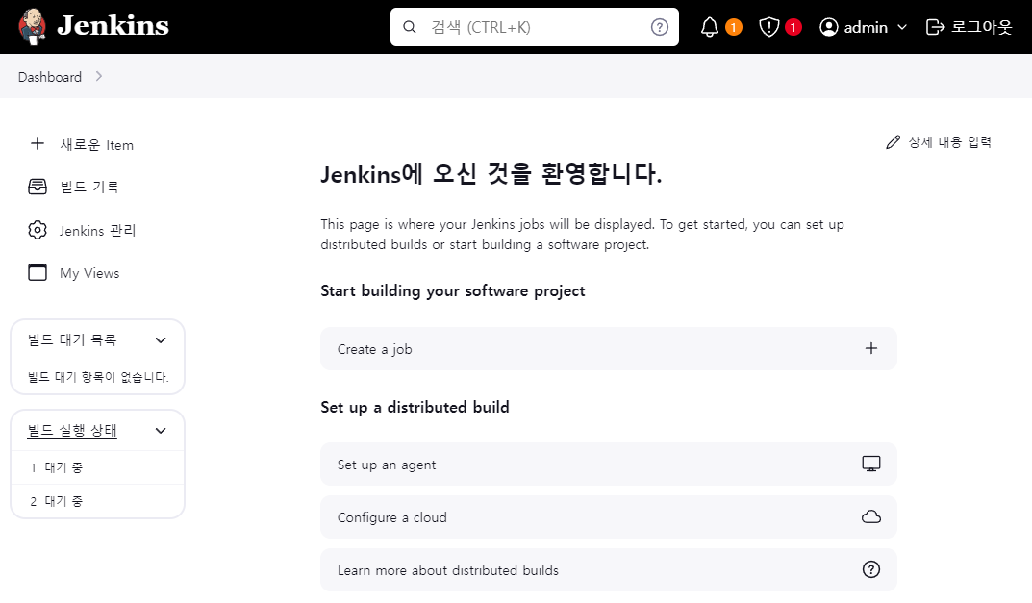Click the plus icon on Create a job
The width and height of the screenshot is (1032, 603).
(871, 348)
